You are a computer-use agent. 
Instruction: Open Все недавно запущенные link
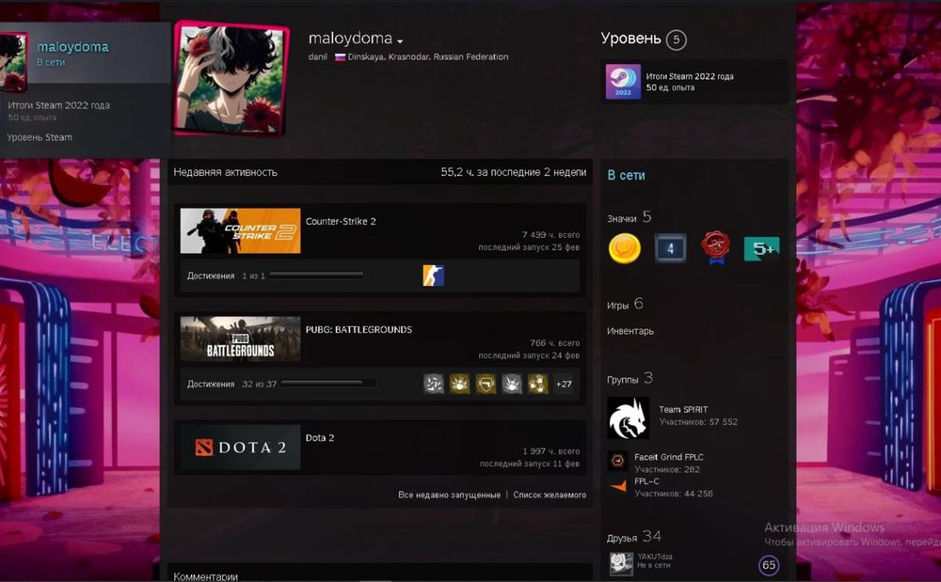pos(449,495)
